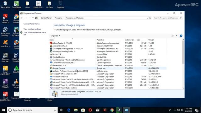The width and height of the screenshot is (201, 113).
Task: Select BitLord 2.4 in the list
Action: click(108, 54)
